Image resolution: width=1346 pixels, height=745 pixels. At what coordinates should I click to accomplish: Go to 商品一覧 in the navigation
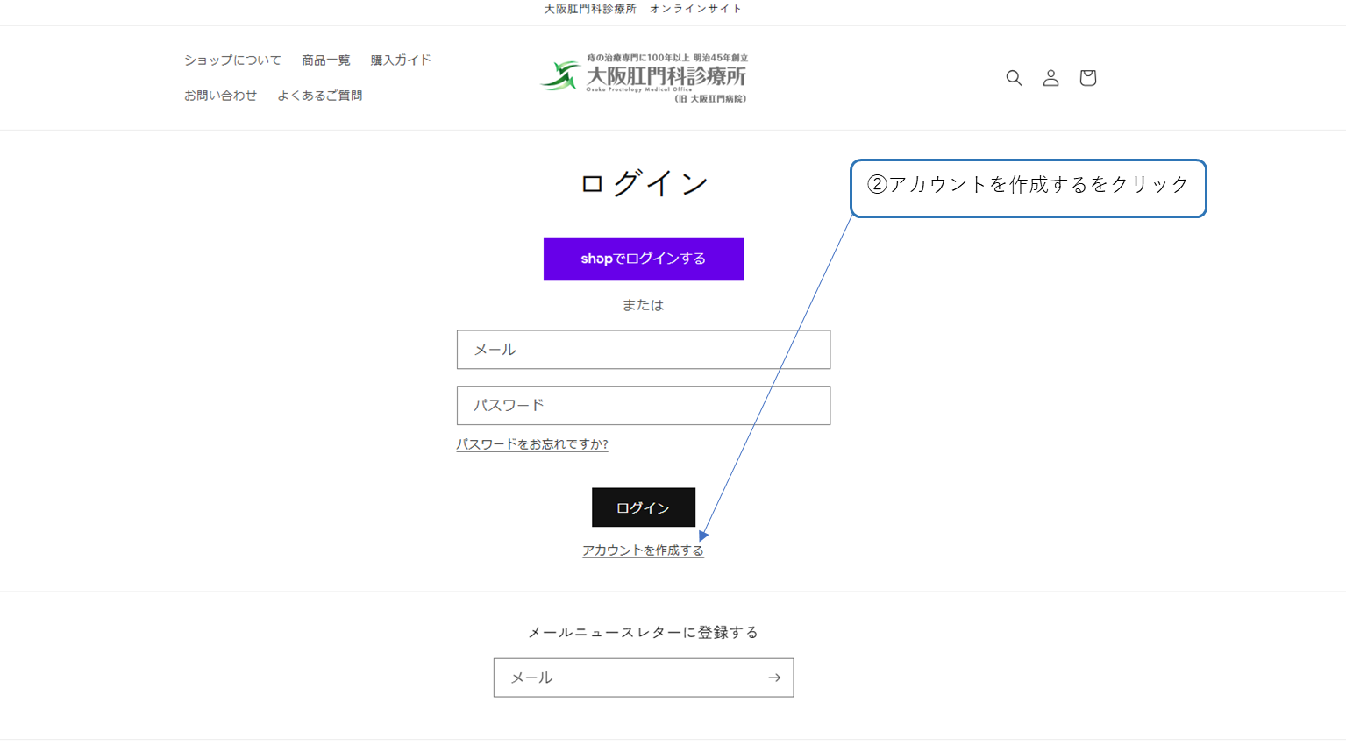coord(325,60)
